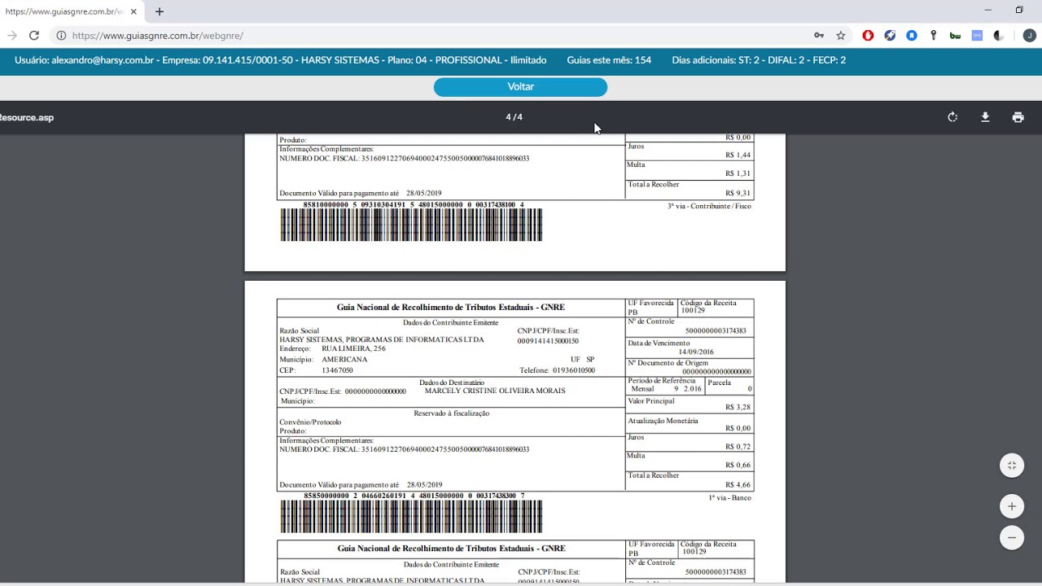
Task: Download the PDF document
Action: click(x=985, y=117)
